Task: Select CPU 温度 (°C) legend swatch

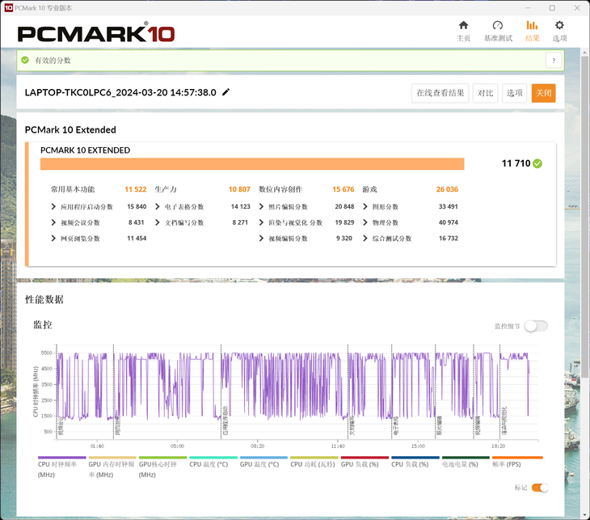Action: [x=213, y=458]
